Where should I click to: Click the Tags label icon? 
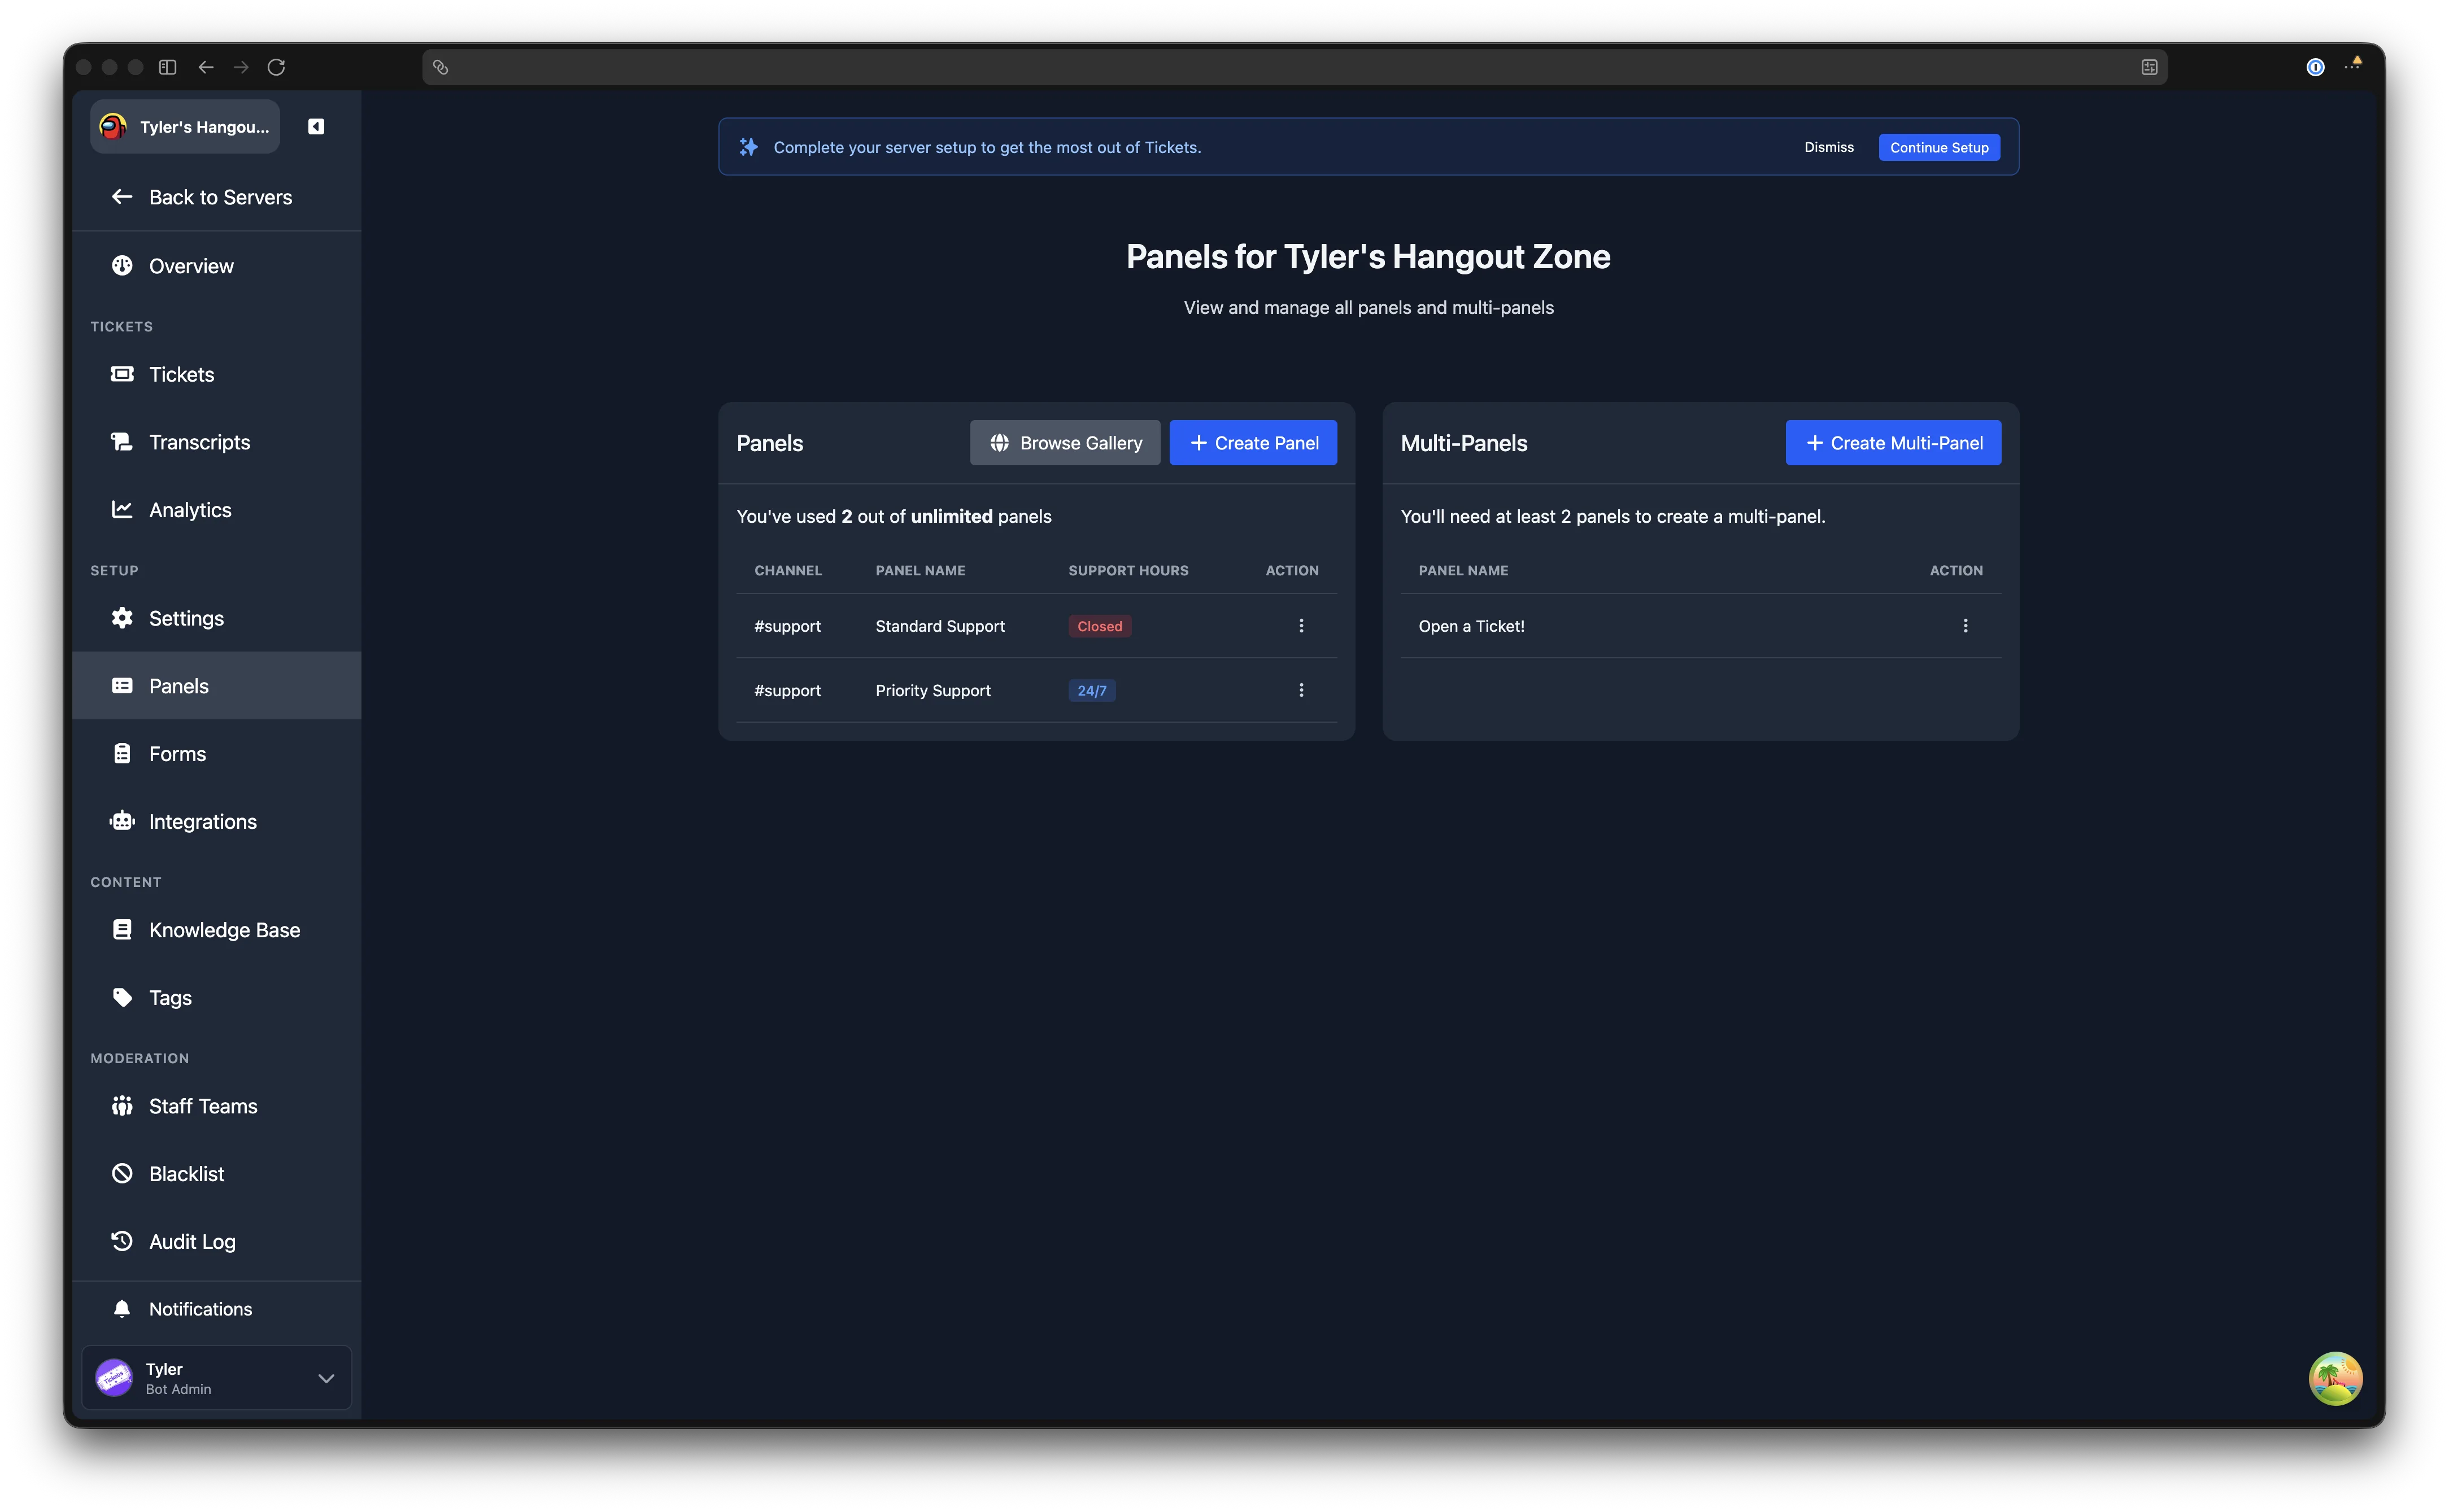[x=122, y=997]
